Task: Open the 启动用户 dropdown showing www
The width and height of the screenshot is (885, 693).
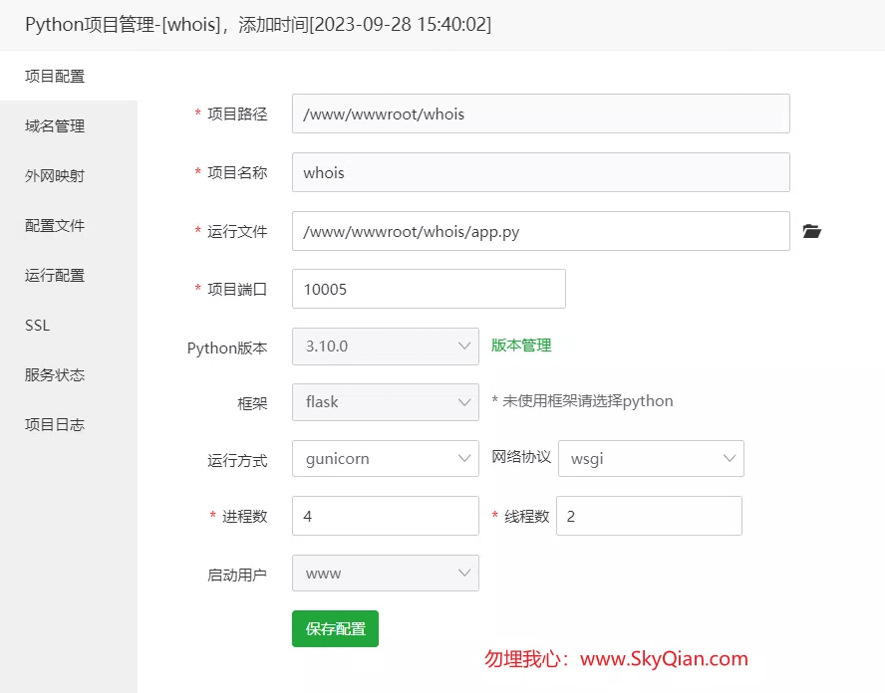Action: 386,573
